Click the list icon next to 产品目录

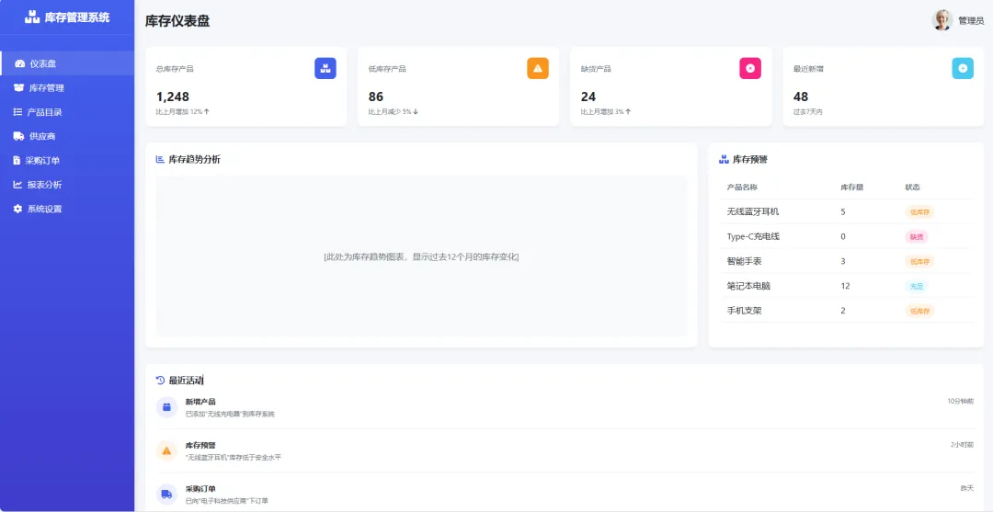coord(17,112)
